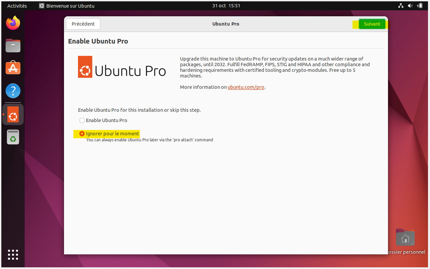Screen dimensions: 430x269
Task: Click the Suivant button
Action: click(372, 24)
